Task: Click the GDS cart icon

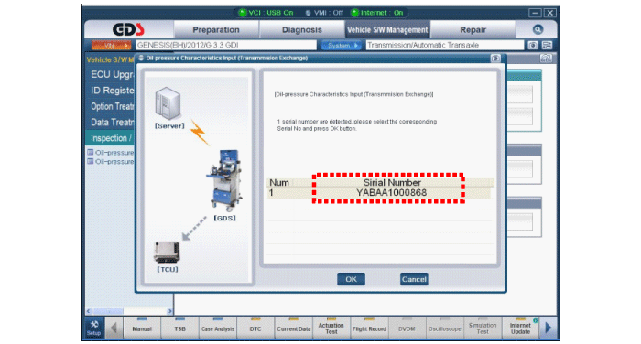Action: pyautogui.click(x=224, y=180)
